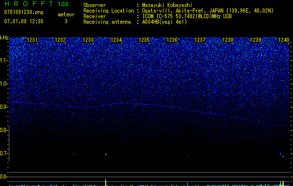Click the 1231 time marker
The image size is (293, 186).
[x=32, y=40]
